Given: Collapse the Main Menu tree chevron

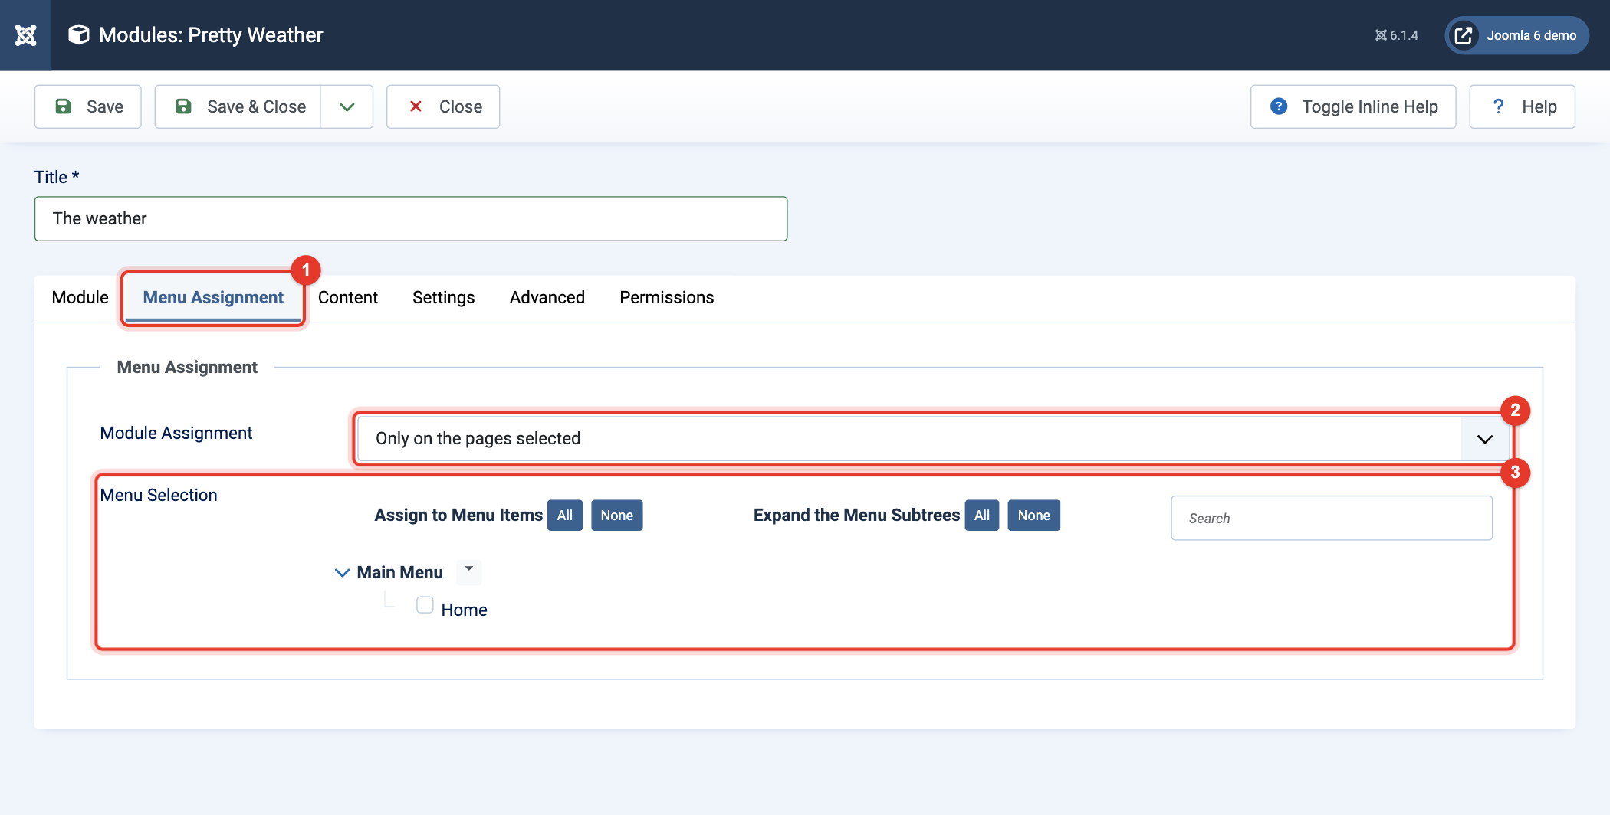Looking at the screenshot, I should click(343, 573).
